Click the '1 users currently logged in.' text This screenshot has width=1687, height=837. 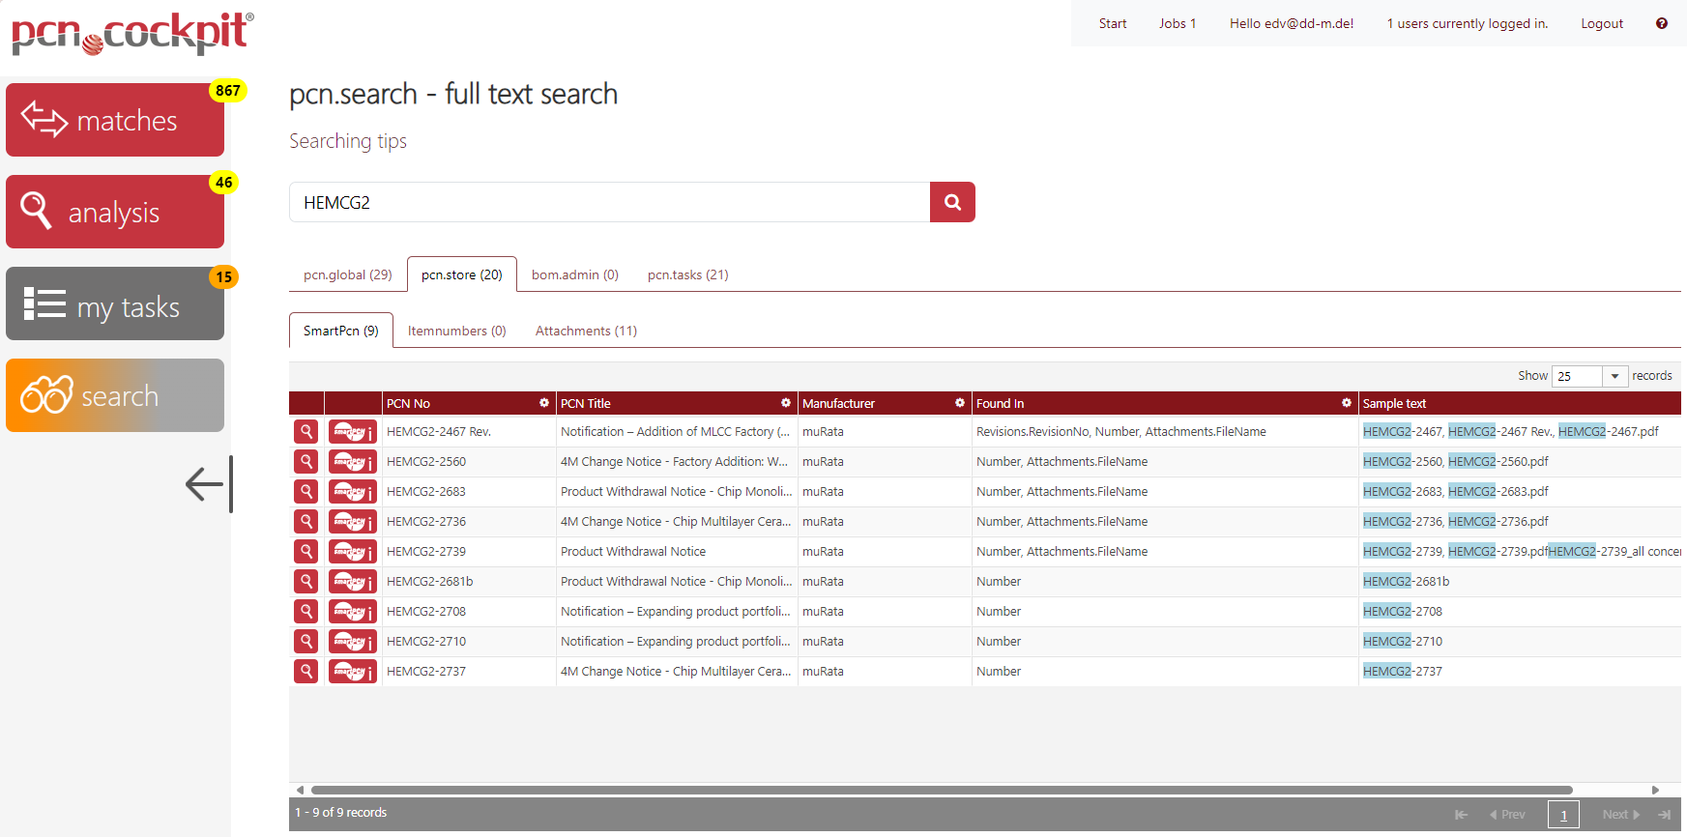(x=1468, y=23)
